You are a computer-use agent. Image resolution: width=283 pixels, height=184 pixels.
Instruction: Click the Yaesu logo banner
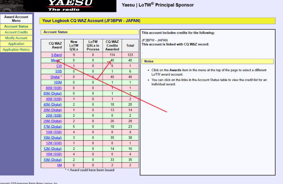tap(62, 6)
